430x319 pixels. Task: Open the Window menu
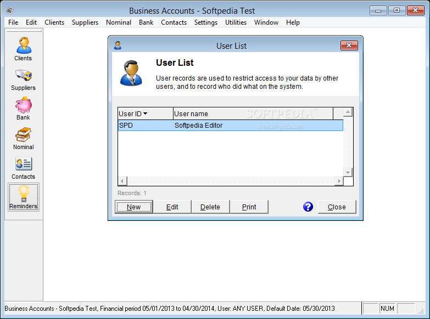tap(266, 22)
